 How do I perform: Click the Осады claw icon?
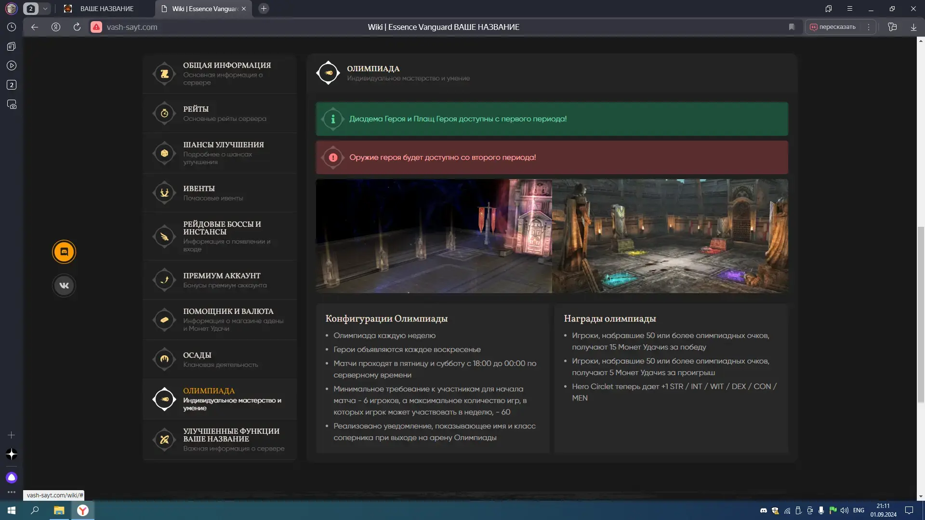[x=164, y=359]
